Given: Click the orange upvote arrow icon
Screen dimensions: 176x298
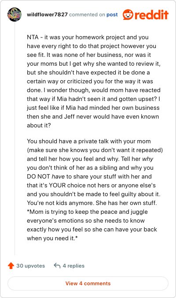Looking at the screenshot, I should (11, 265).
